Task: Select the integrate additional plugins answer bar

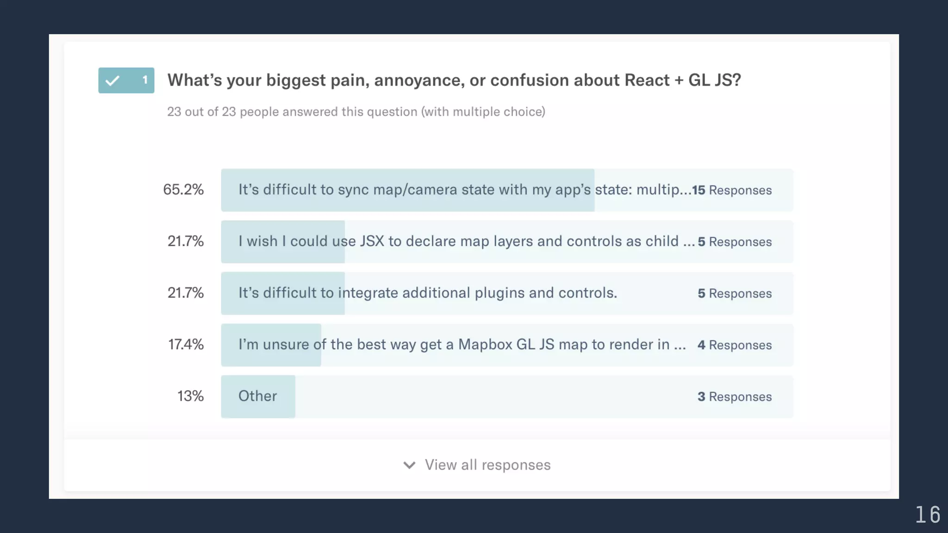Action: tap(507, 293)
